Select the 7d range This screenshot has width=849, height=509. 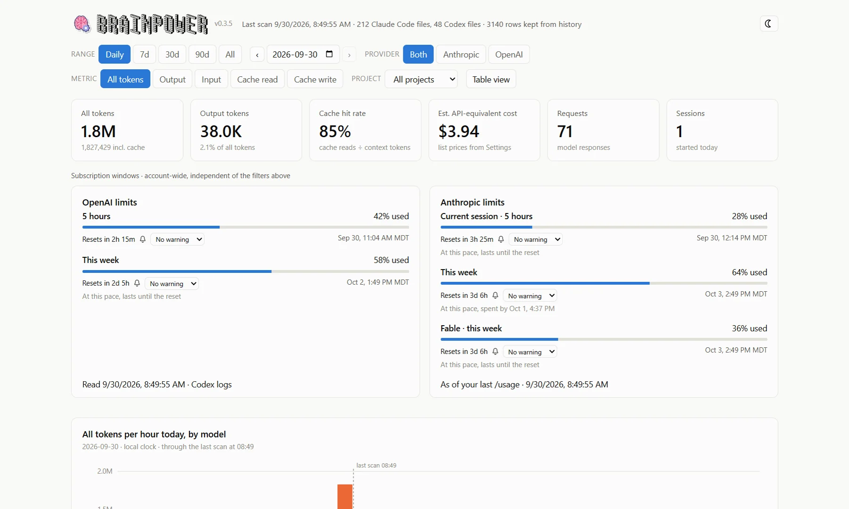[144, 54]
